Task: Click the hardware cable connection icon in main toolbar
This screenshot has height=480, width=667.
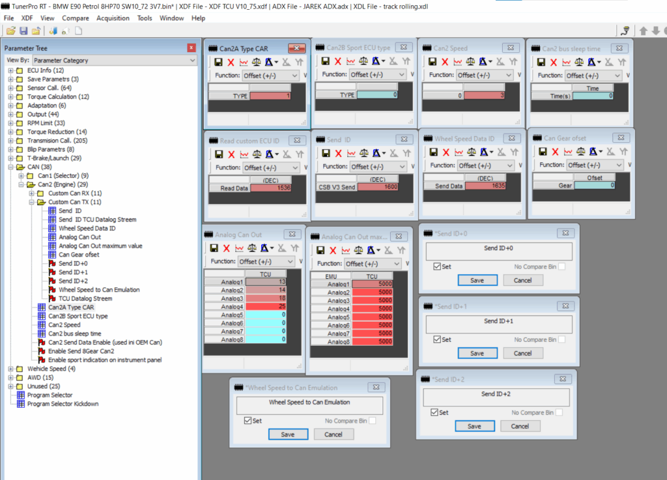Action: click(x=625, y=31)
